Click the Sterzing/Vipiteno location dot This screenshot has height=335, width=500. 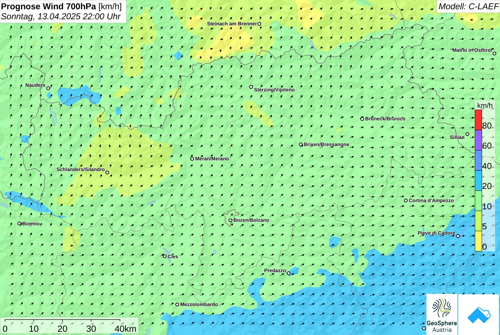coord(251,87)
